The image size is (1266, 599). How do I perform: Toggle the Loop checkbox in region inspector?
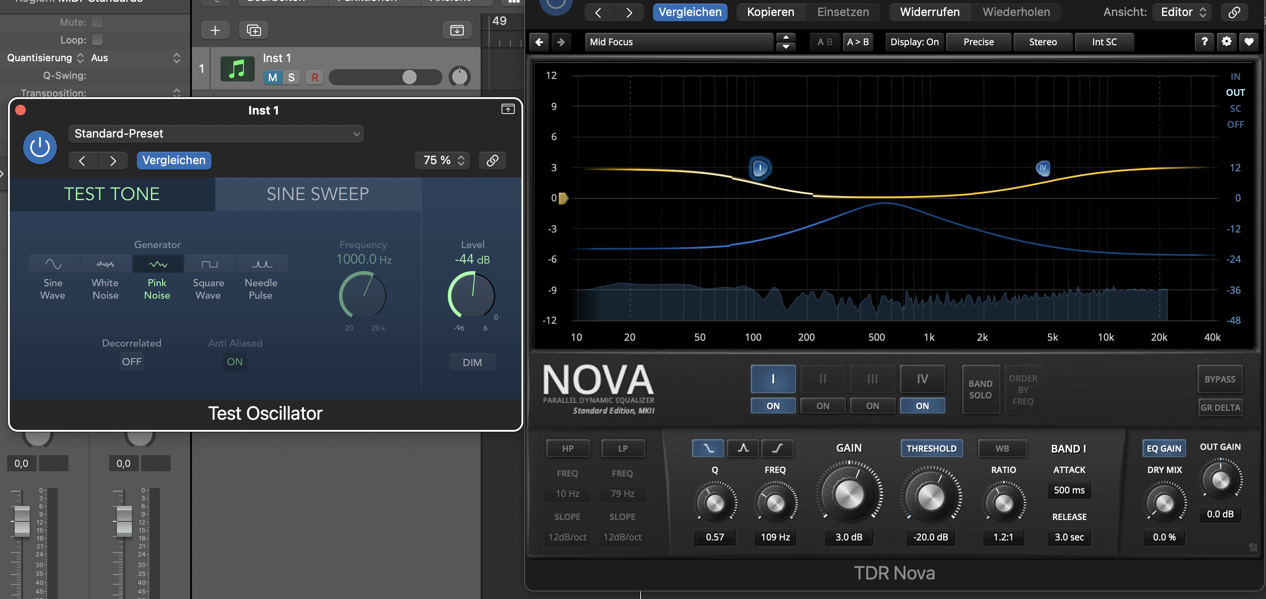[x=97, y=40]
